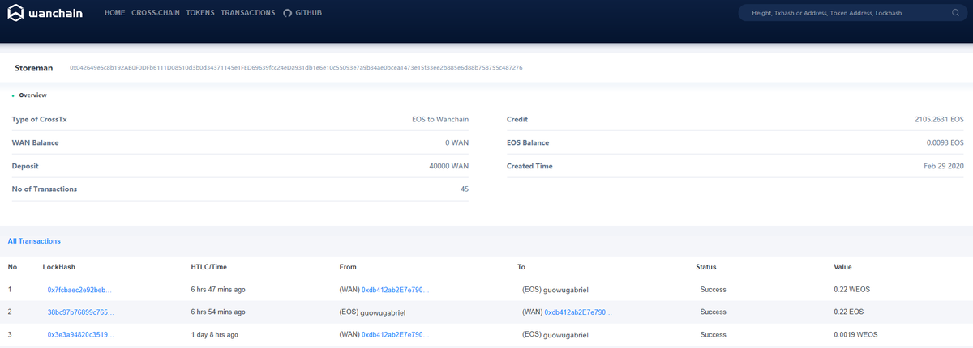Click '1 day 8 hrs ago' time cell
The image size is (973, 348).
214,335
